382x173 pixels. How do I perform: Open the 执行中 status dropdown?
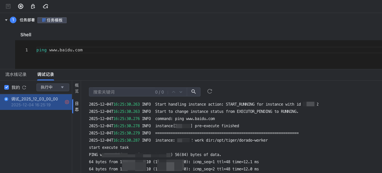53,87
